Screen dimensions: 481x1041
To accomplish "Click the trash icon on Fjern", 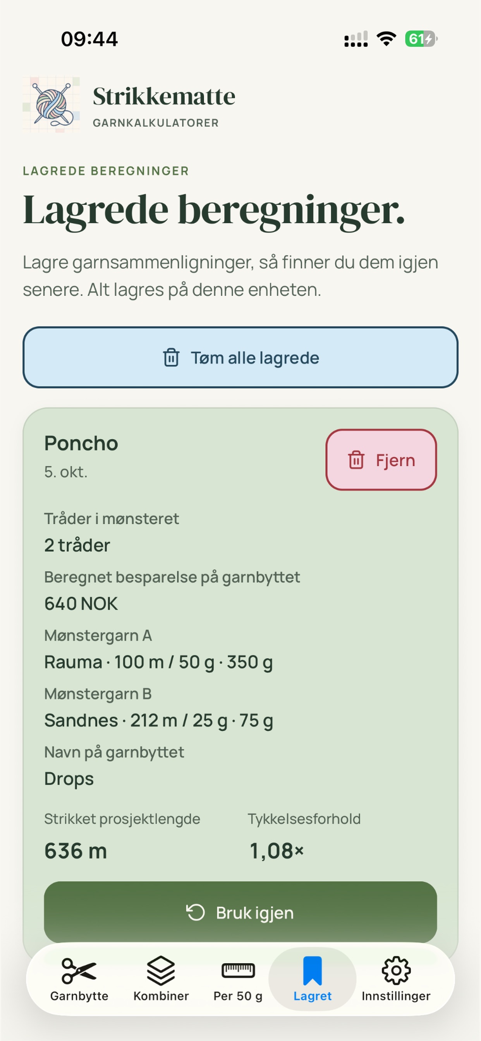I will (356, 460).
